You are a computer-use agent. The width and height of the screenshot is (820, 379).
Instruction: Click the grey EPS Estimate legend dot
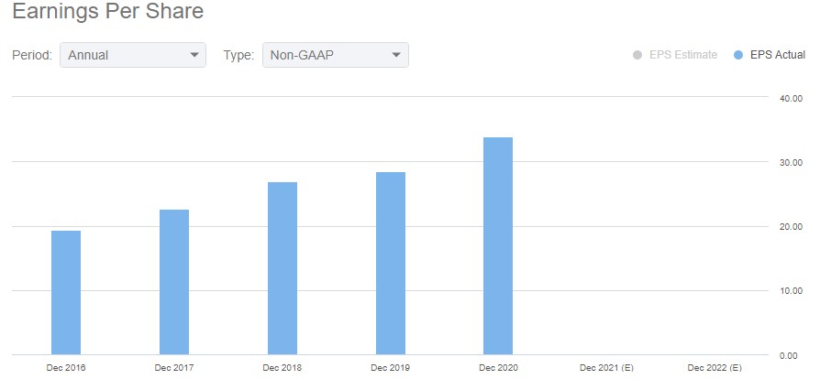[x=637, y=55]
